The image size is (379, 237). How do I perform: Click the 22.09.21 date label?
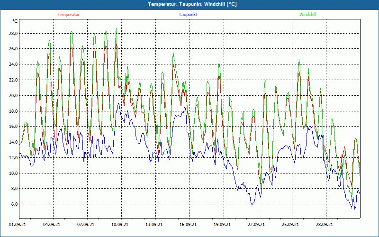[256, 225]
